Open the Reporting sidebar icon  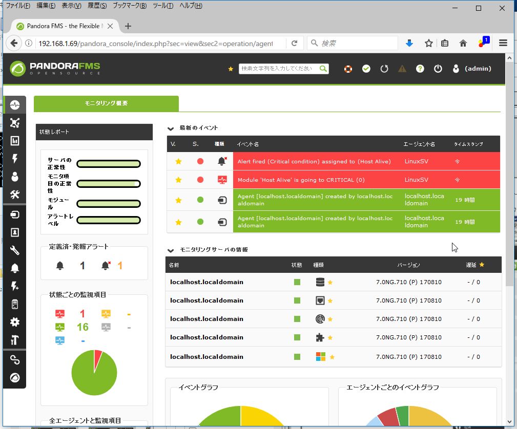click(15, 141)
